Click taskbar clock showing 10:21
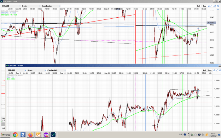 coord(213,134)
